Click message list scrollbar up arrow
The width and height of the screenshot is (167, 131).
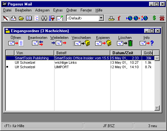point(157,58)
